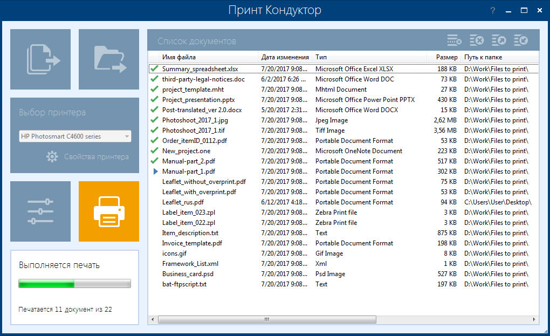Click the Microsoft Office Excel XLSX cell
This screenshot has width=550, height=336.
354,68
